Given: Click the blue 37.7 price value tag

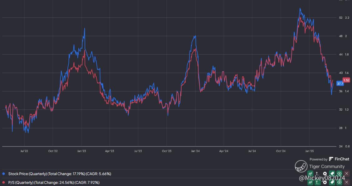Looking at the screenshot, I should pyautogui.click(x=340, y=83).
